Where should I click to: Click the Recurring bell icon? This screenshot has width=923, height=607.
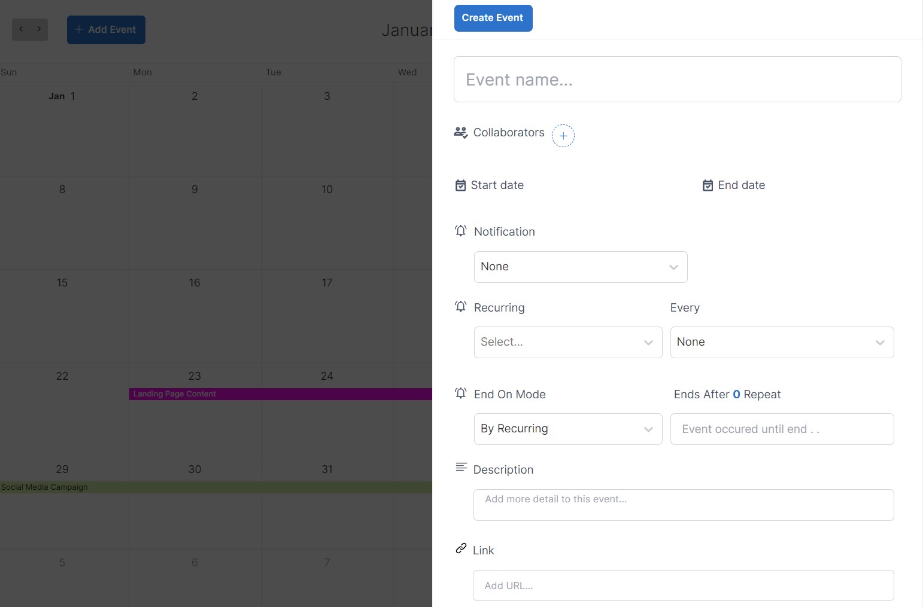[x=460, y=307]
